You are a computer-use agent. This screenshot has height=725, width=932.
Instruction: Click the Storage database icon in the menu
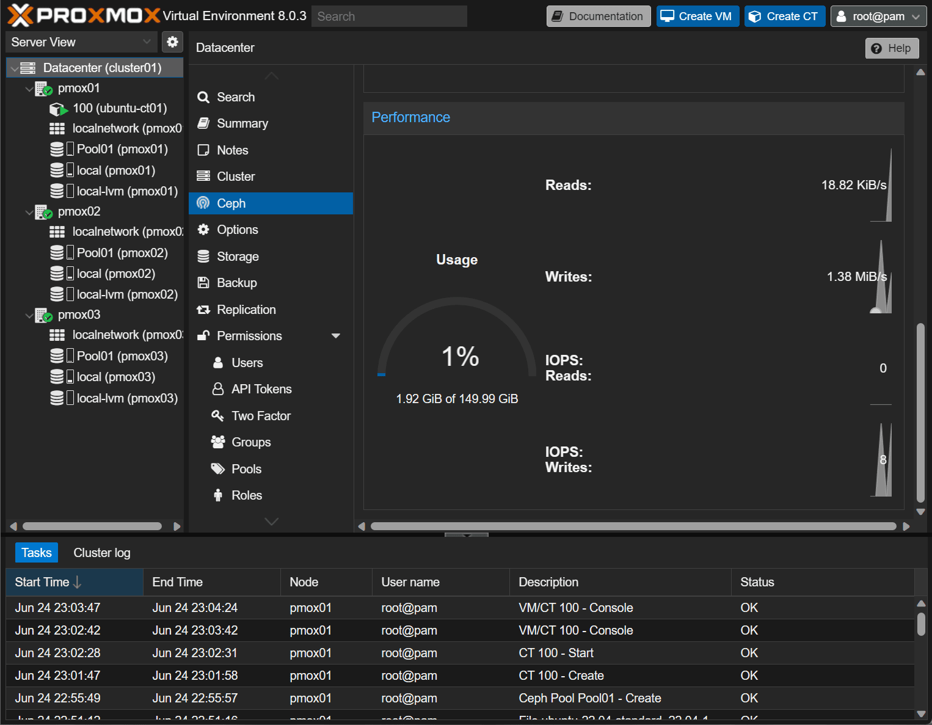tap(203, 257)
